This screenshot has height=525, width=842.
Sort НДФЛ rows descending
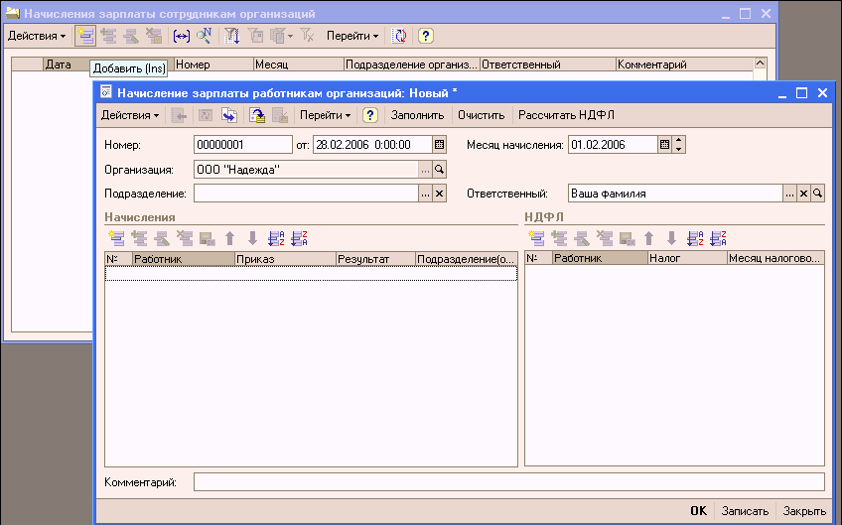[720, 238]
